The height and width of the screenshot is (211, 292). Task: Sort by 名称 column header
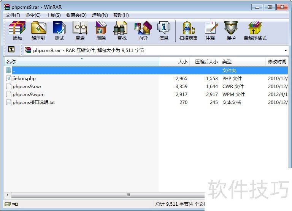(x=82, y=61)
